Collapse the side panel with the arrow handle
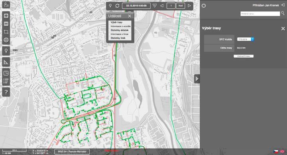Viewport: 287px width, 155px height. pos(197,79)
